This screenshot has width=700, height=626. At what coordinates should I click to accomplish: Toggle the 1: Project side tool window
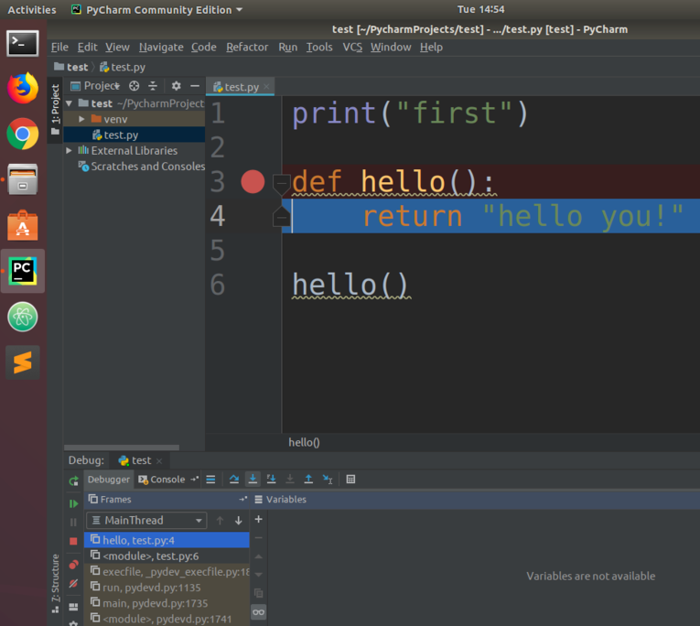(55, 110)
